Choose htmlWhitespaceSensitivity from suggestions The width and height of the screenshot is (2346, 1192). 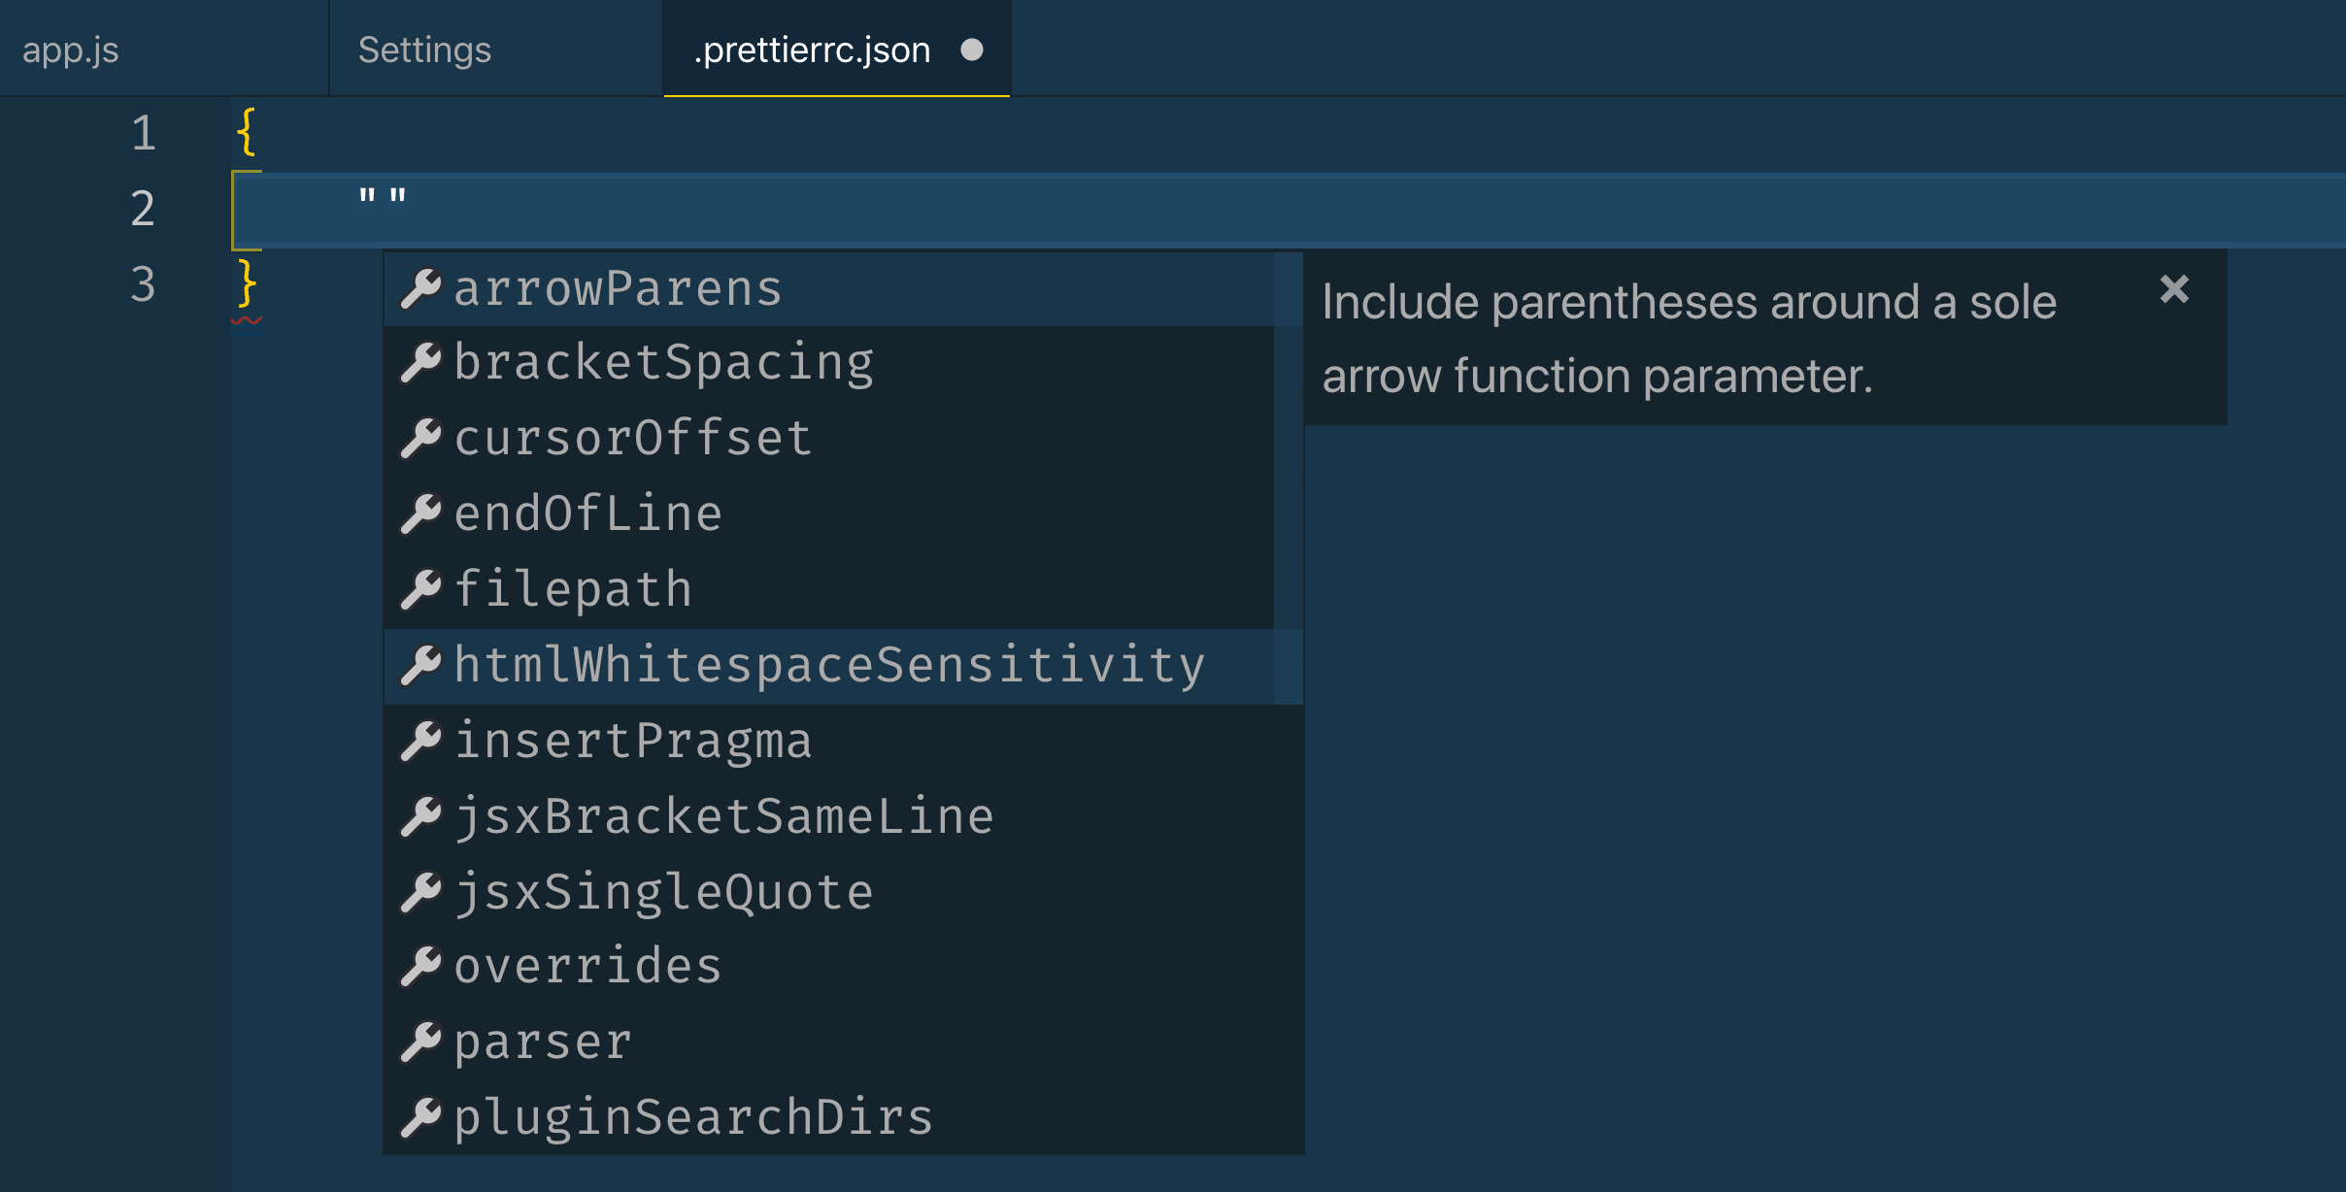(828, 666)
